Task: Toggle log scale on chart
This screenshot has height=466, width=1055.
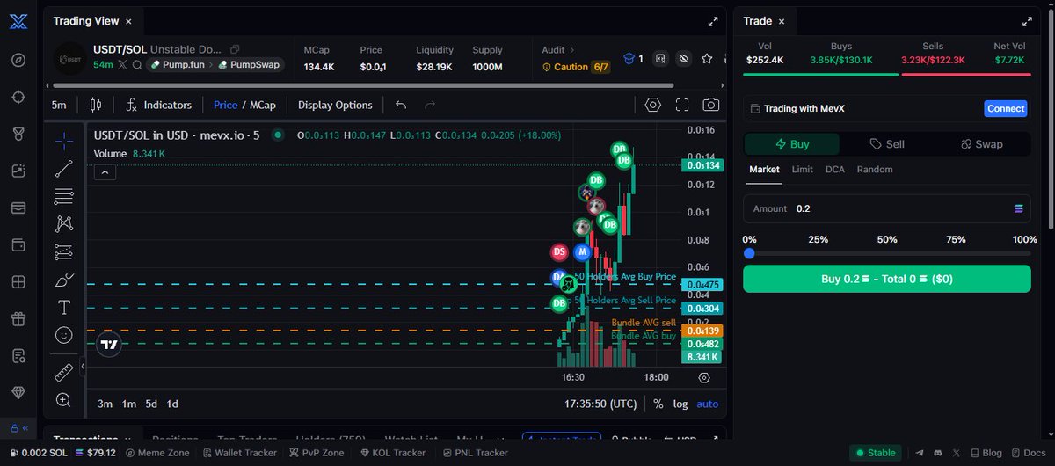Action: pyautogui.click(x=680, y=404)
